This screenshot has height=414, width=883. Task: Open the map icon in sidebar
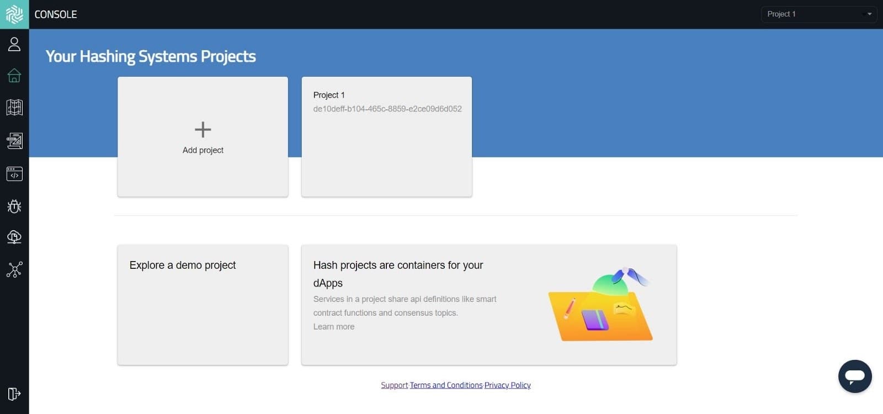pos(14,108)
